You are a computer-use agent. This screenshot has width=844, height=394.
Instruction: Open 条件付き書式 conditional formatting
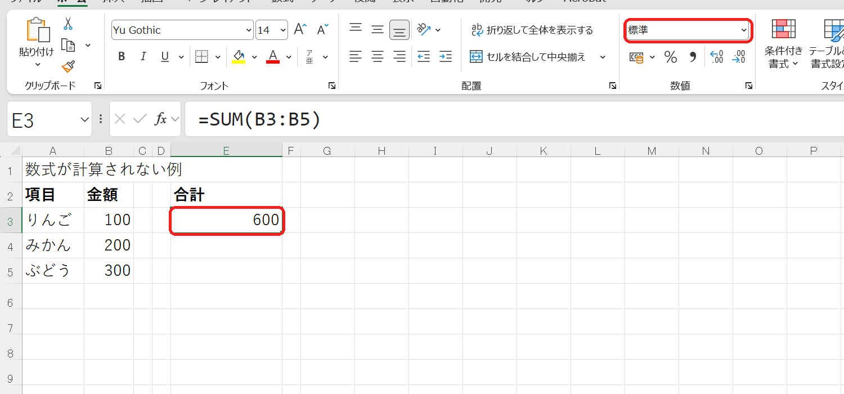pyautogui.click(x=783, y=43)
